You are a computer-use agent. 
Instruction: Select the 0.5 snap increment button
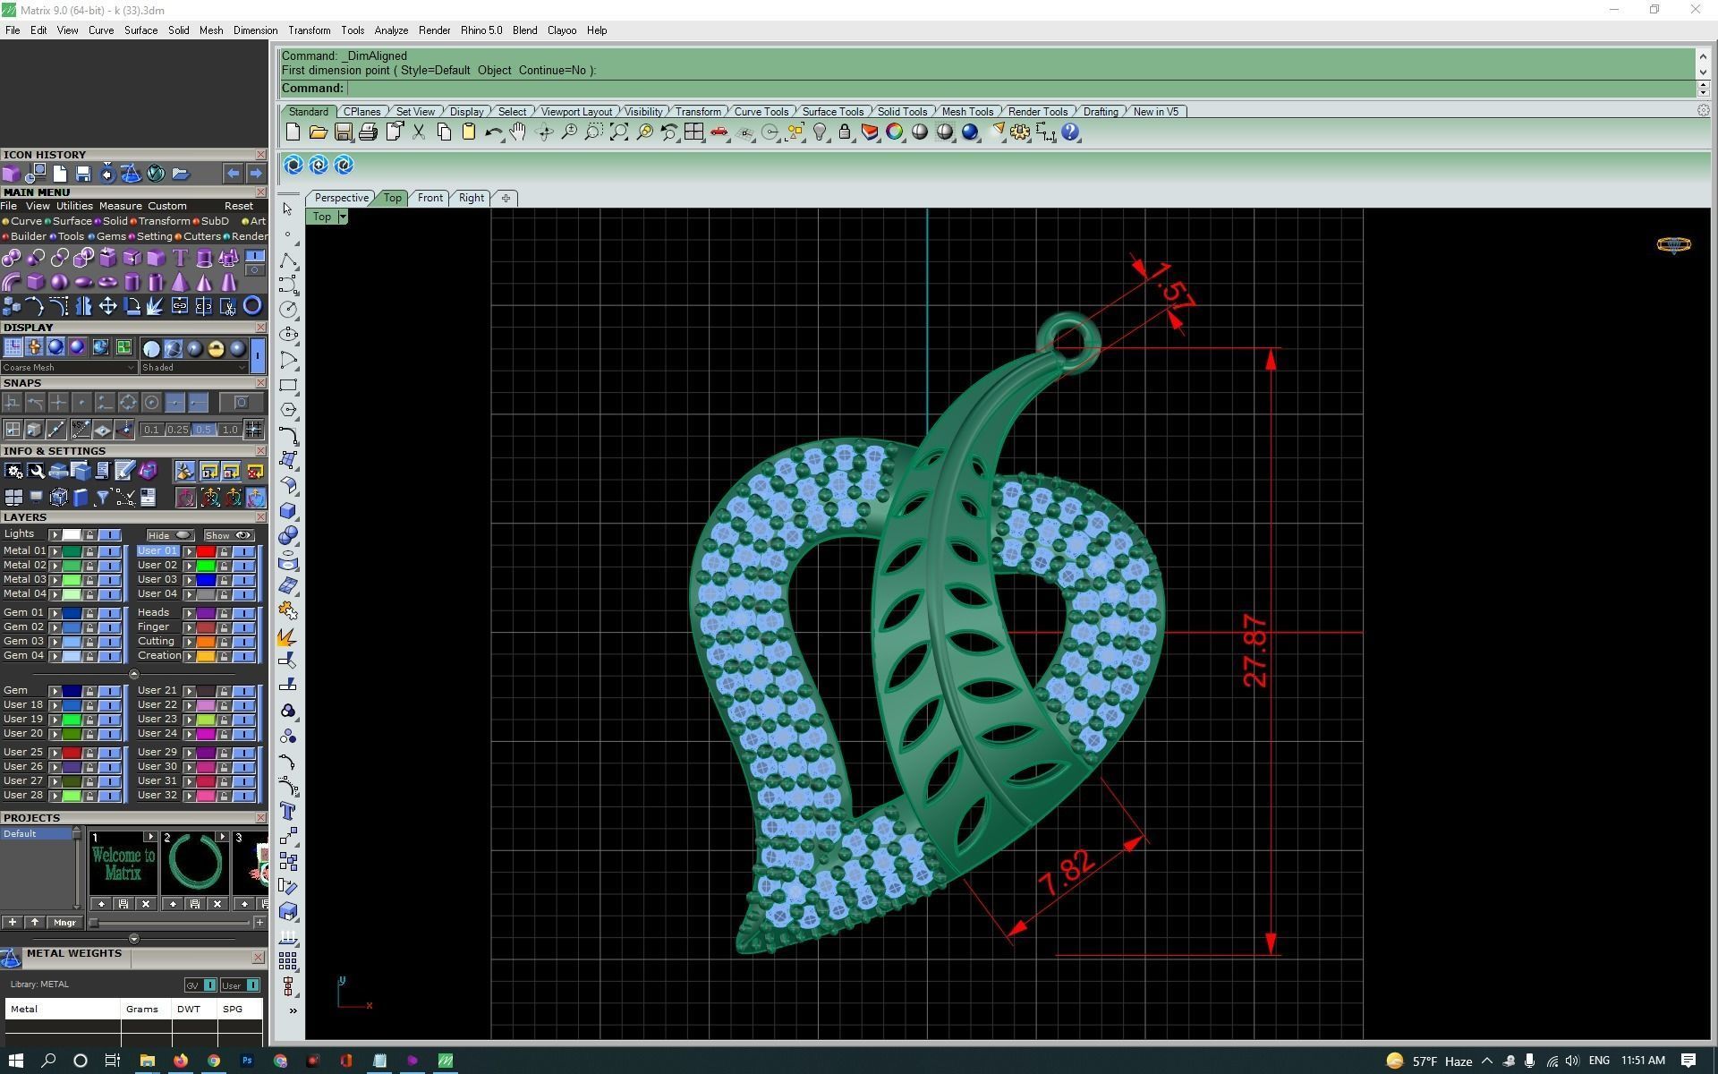coord(203,430)
